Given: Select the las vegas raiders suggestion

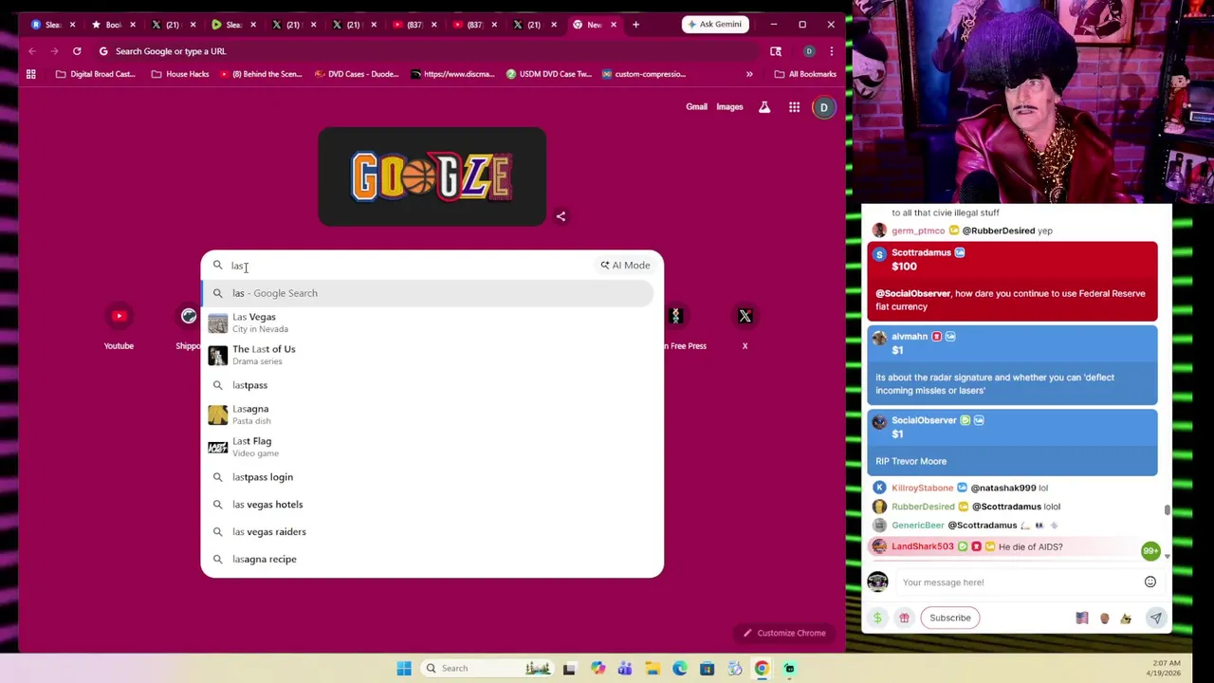Looking at the screenshot, I should coord(428,532).
